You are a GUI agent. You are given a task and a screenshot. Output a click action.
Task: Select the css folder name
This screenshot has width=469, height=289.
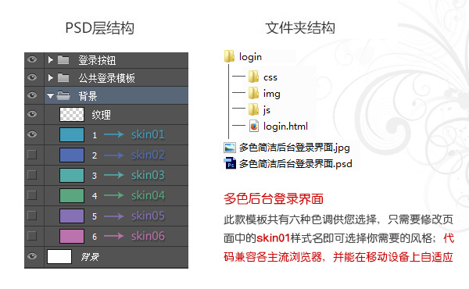point(270,77)
